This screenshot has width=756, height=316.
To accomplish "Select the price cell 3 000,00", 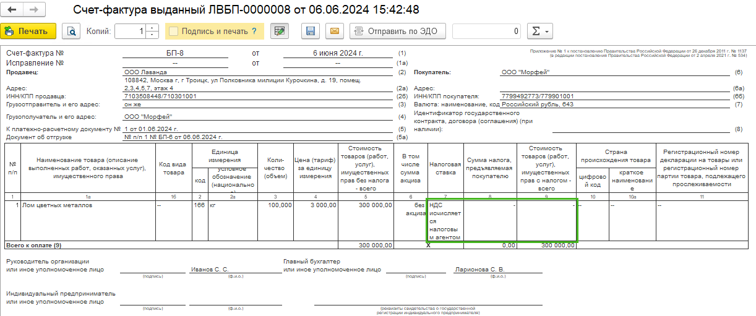I will (316, 221).
